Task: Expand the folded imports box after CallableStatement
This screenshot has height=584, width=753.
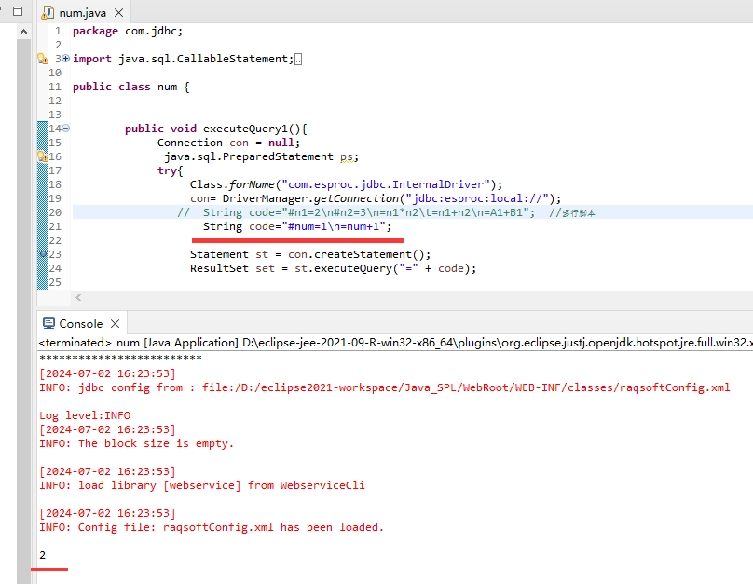Action: 298,60
